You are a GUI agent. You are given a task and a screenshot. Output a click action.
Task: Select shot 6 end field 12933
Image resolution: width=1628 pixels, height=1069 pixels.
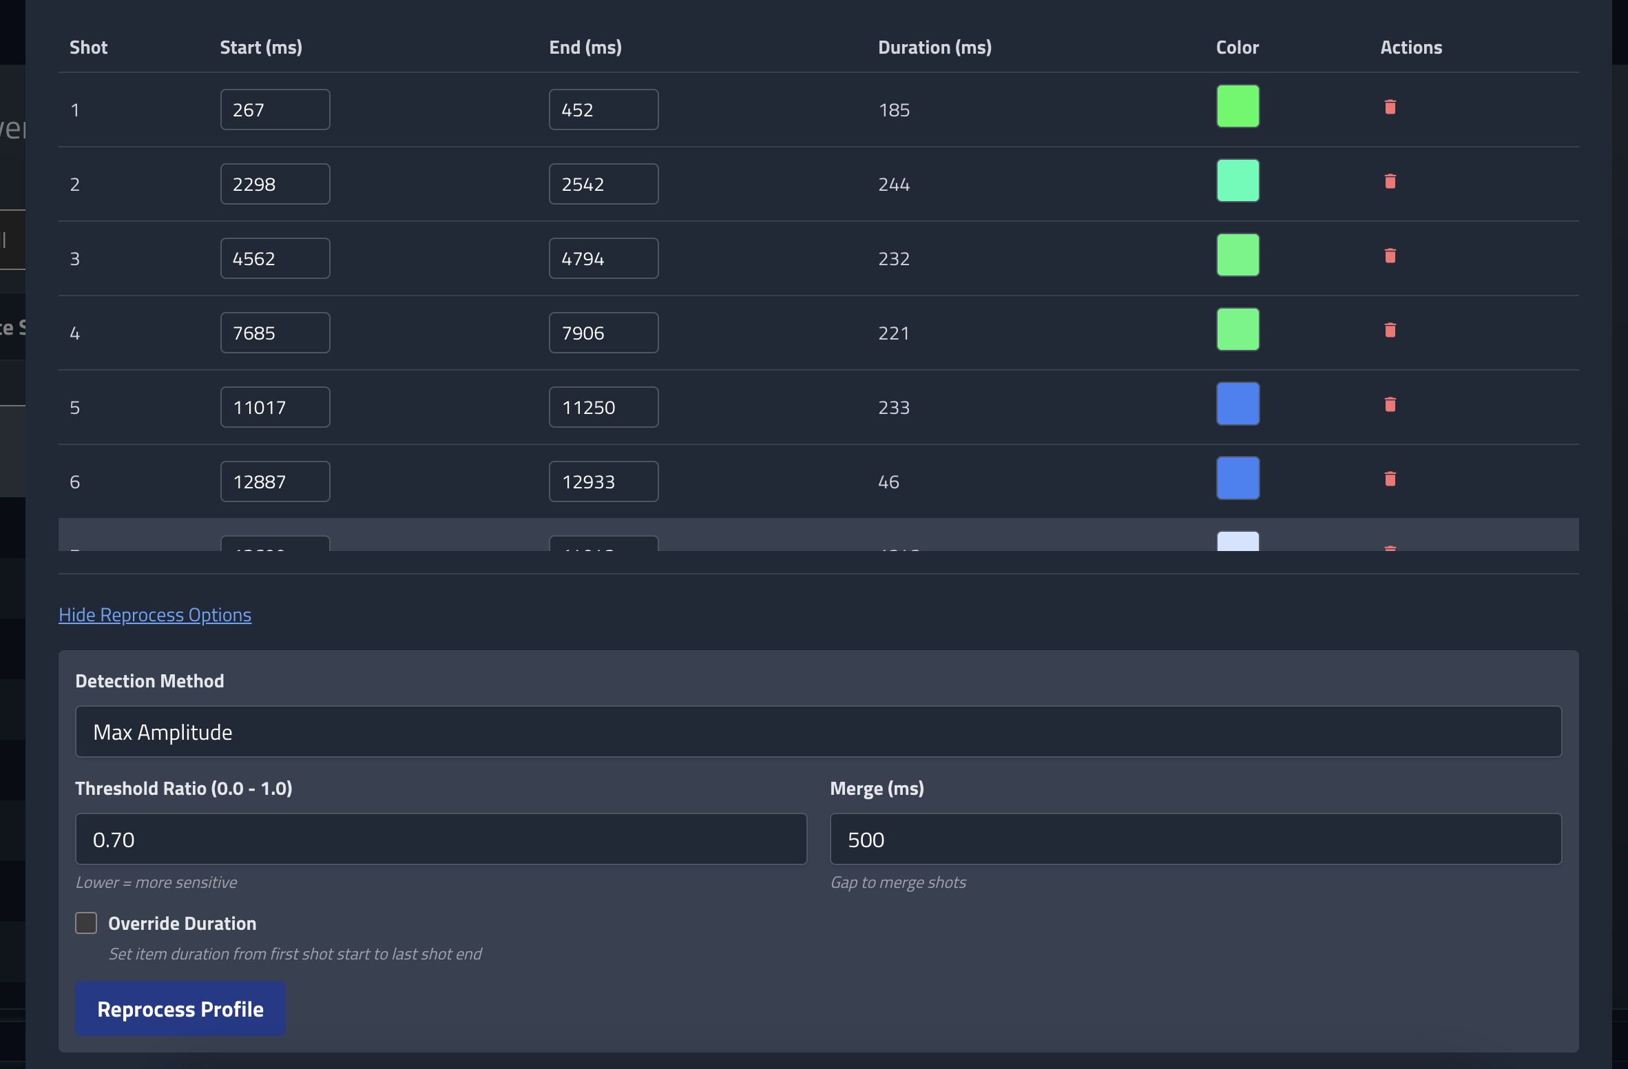[603, 481]
